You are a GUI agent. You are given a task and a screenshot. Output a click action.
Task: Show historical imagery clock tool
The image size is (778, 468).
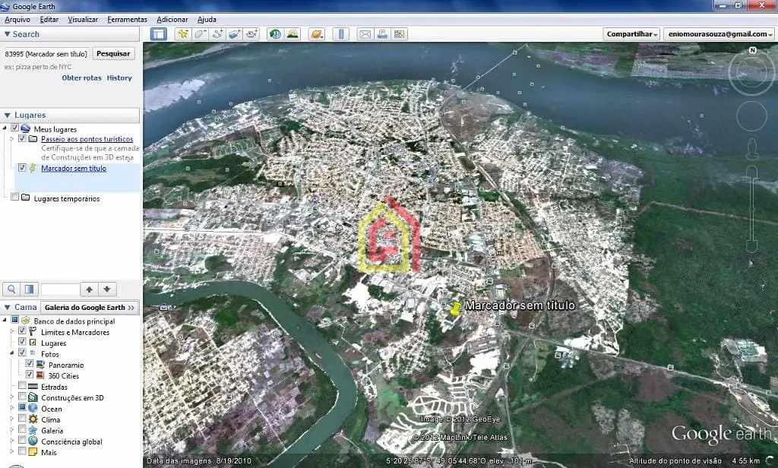[275, 33]
